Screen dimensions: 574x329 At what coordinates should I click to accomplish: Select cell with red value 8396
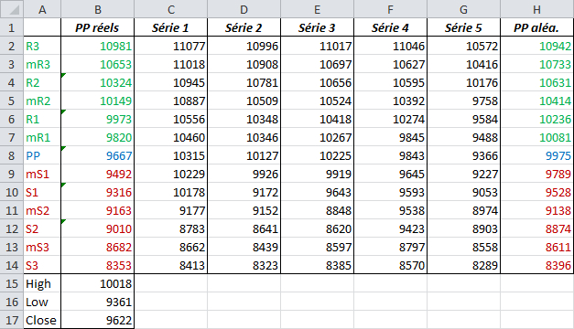pos(537,265)
